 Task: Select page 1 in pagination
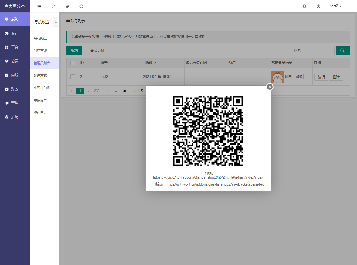80,91
